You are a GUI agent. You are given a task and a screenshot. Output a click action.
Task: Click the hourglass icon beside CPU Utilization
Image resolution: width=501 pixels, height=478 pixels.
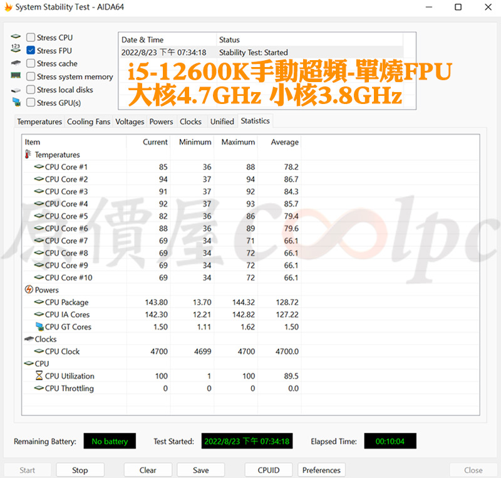tap(39, 375)
